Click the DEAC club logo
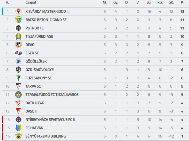Screen dimensions: 189x141 (19, 45)
